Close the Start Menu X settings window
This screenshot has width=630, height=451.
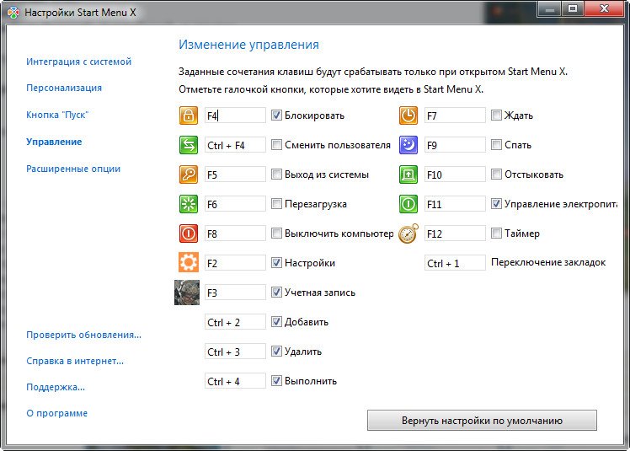click(x=604, y=8)
